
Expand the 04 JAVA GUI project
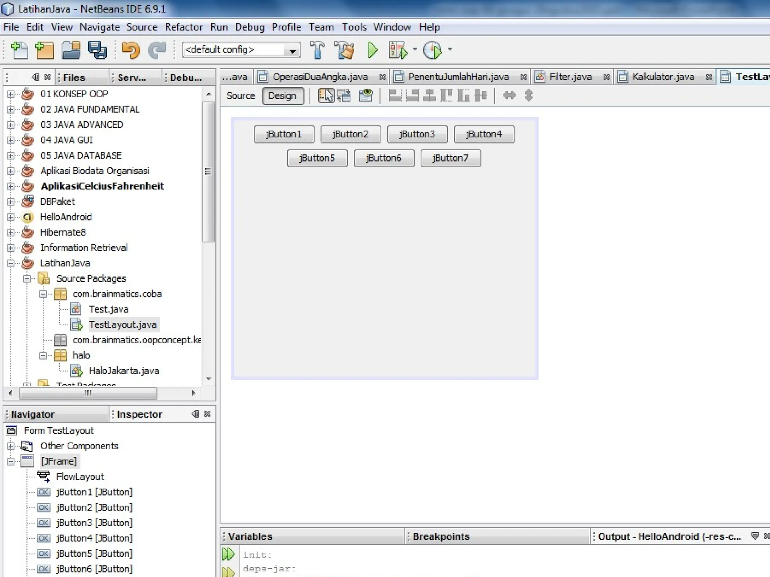(x=11, y=140)
